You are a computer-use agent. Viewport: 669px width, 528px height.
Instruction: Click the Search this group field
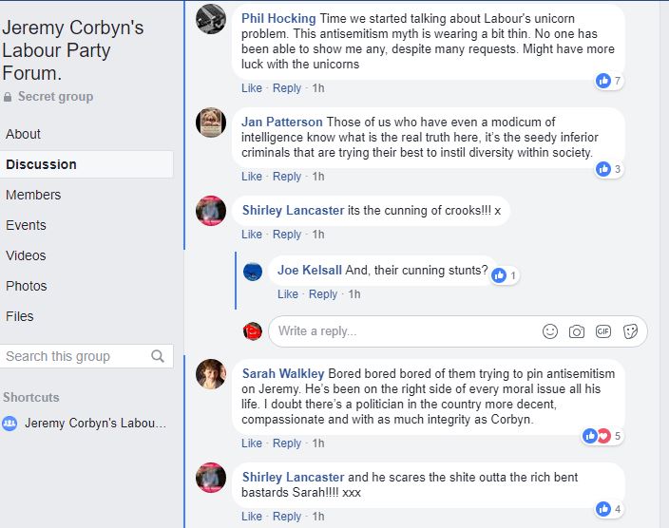74,356
